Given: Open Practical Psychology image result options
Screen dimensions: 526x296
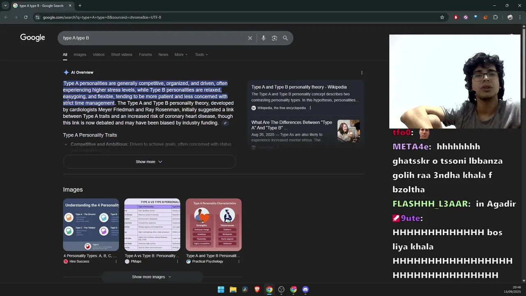Looking at the screenshot, I should [239, 261].
